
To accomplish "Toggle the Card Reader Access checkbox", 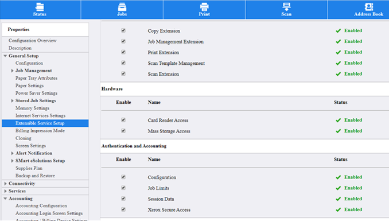I will (x=123, y=120).
